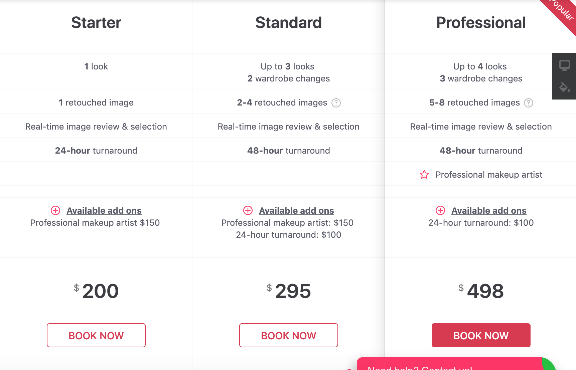The height and width of the screenshot is (370, 576).
Task: Click the plus circle icon under Professional plan
Action: [x=440, y=210]
